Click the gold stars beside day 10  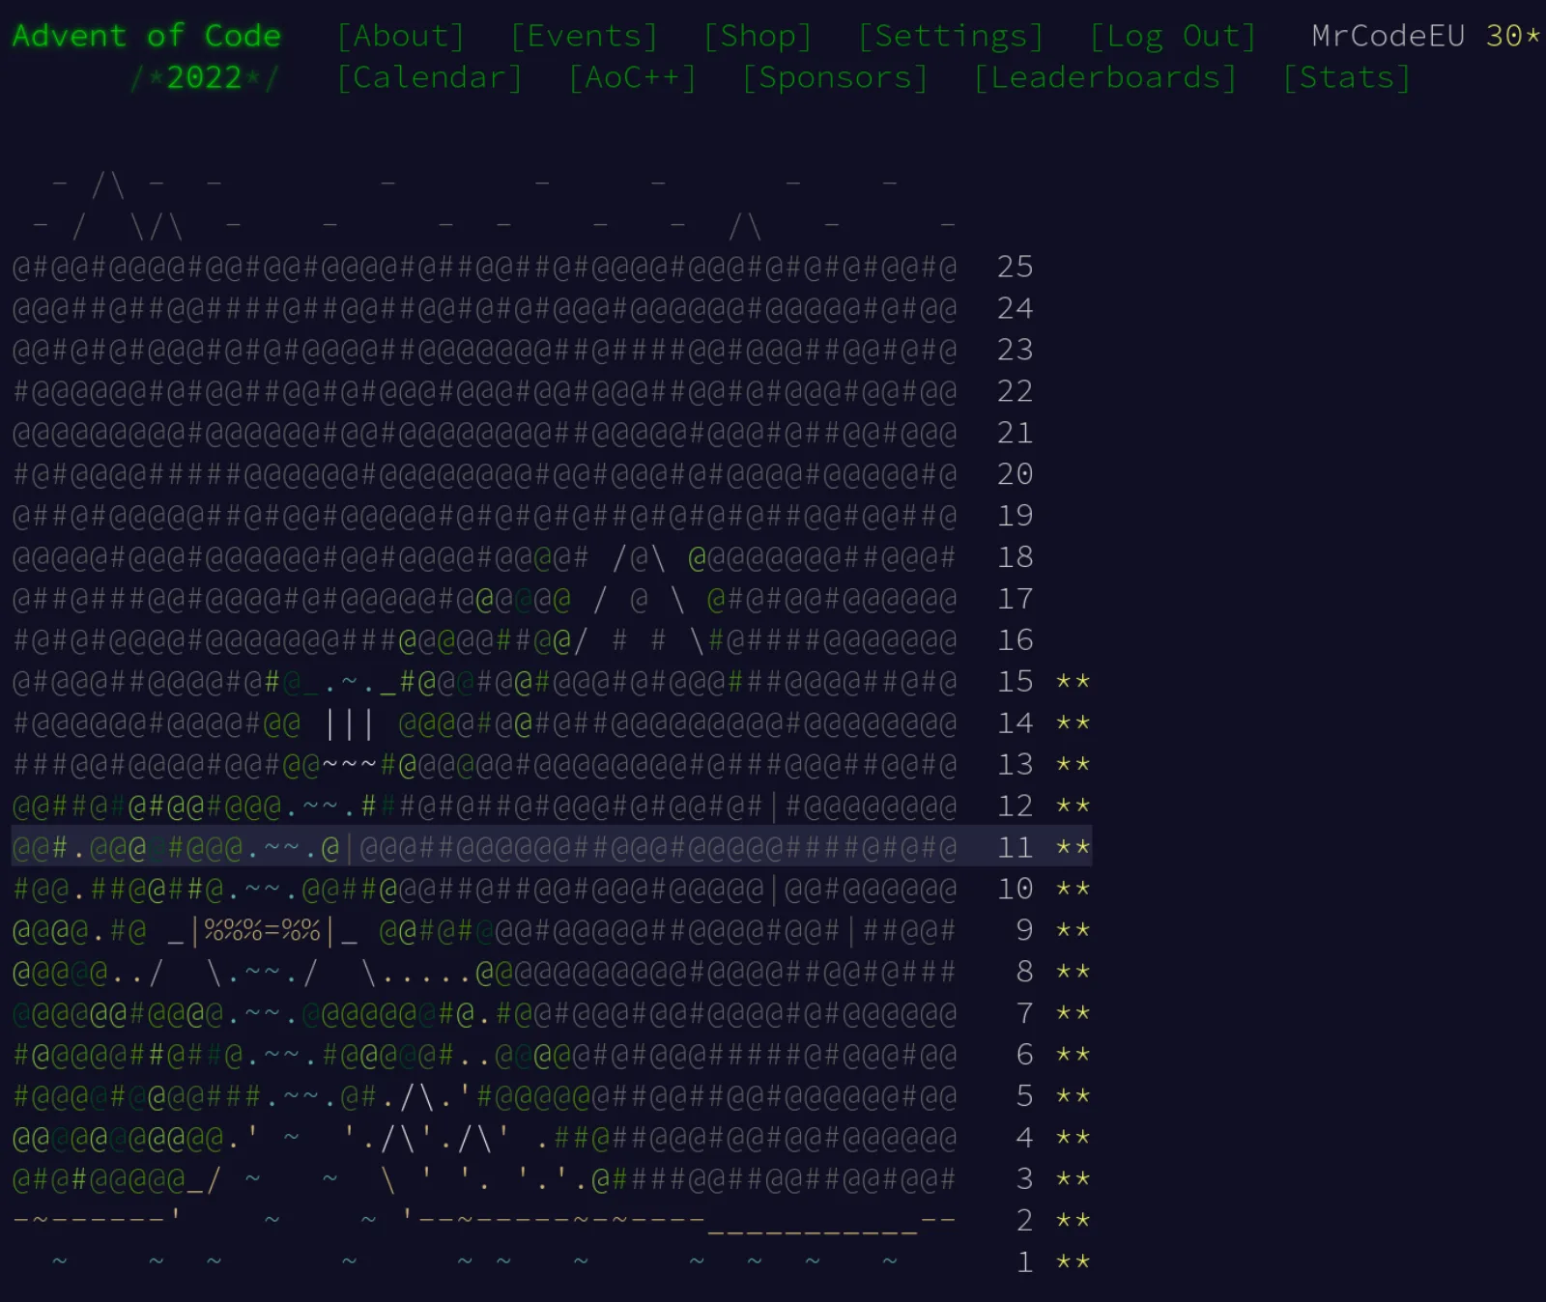1074,889
